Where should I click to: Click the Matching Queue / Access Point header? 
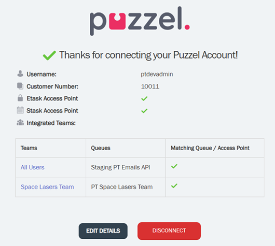(x=210, y=148)
